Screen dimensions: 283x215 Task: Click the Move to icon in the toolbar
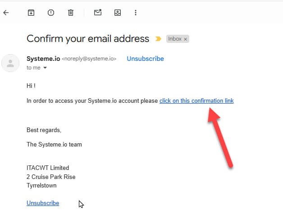click(118, 13)
